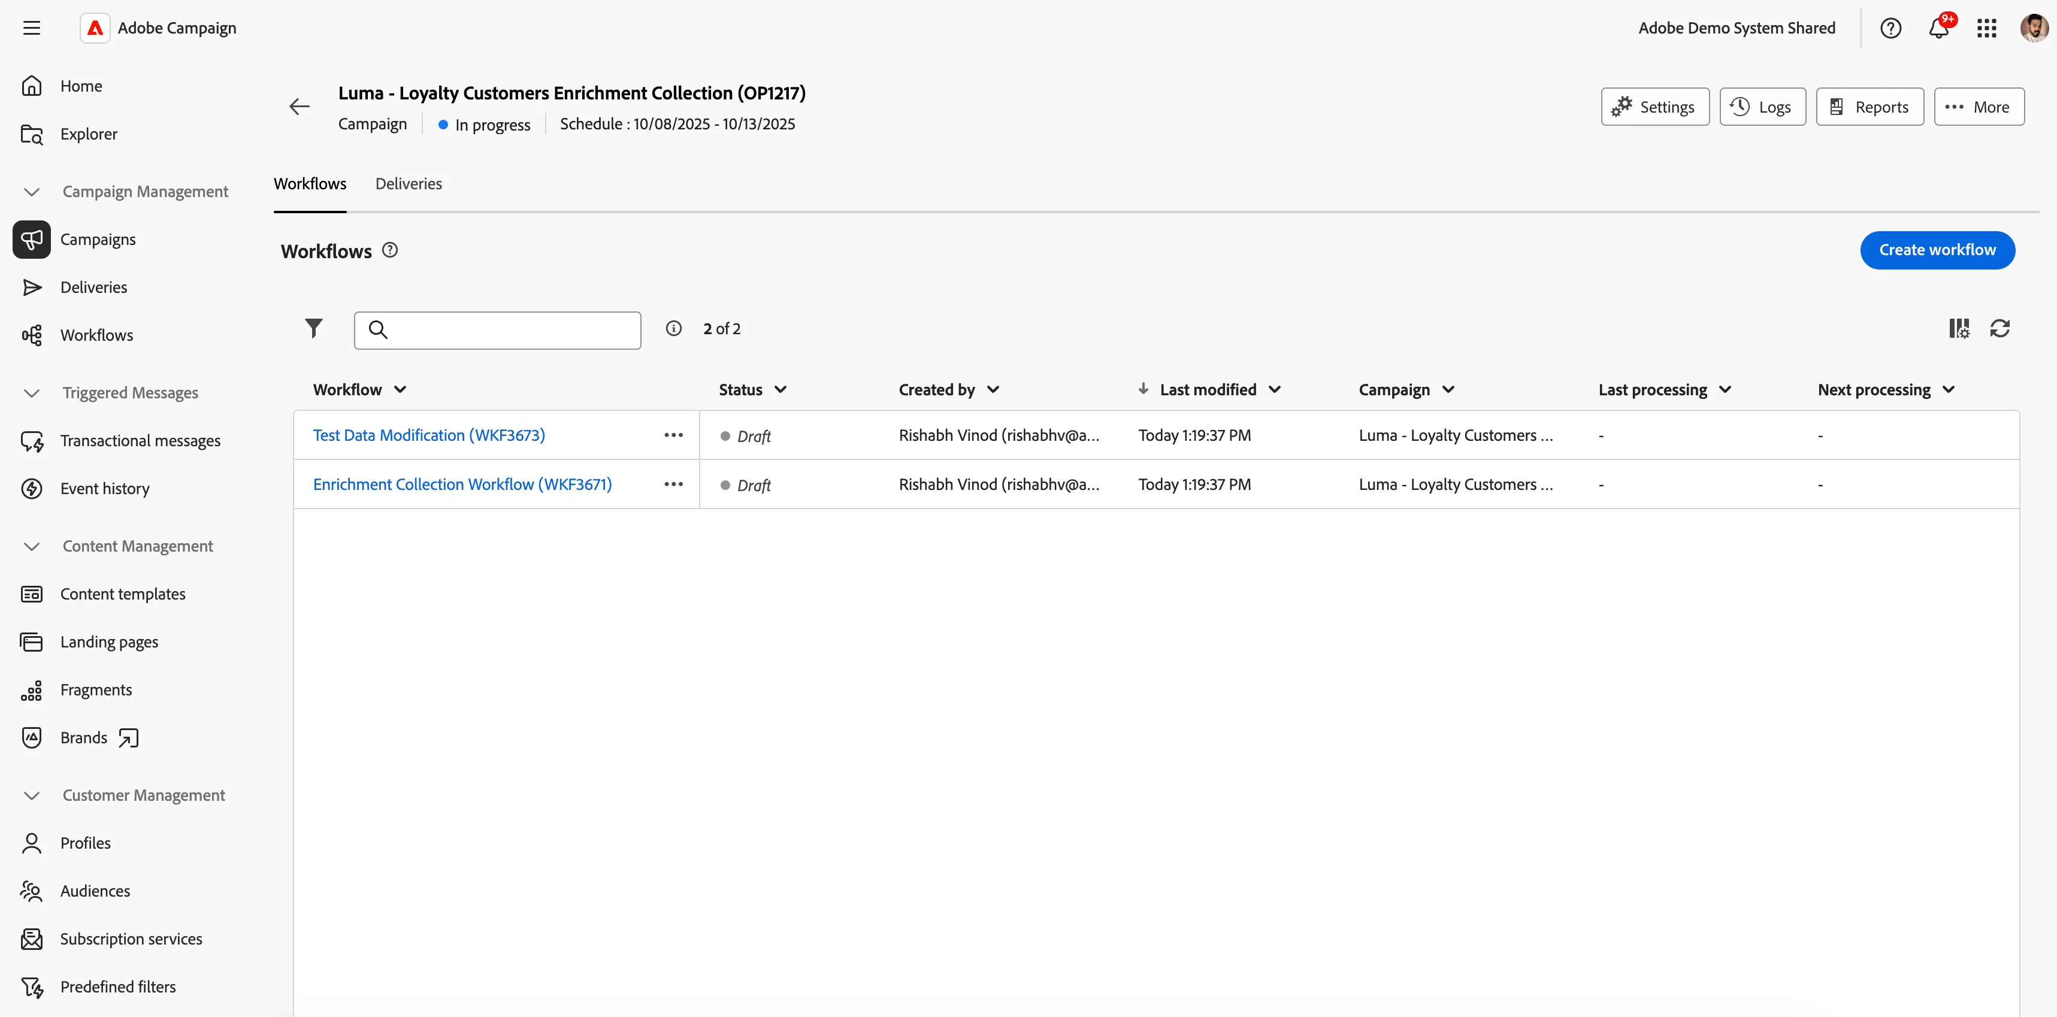Open Transactional messages in the sidebar
Screen dimensions: 2057x1017
coord(140,441)
